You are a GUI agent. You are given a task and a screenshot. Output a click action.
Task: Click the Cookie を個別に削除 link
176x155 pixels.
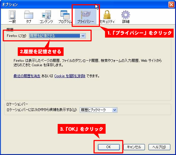70,76
